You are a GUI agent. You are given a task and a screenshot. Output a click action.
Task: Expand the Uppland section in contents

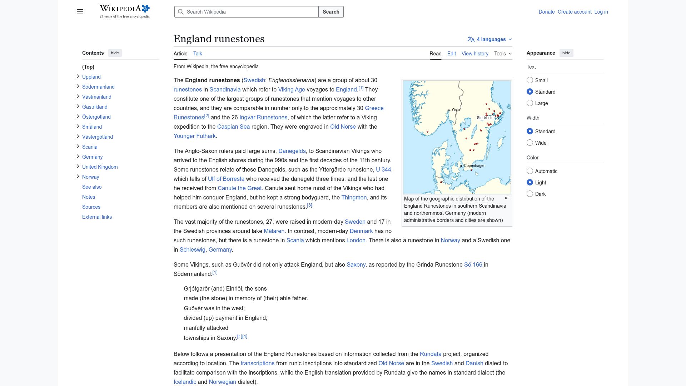(78, 76)
